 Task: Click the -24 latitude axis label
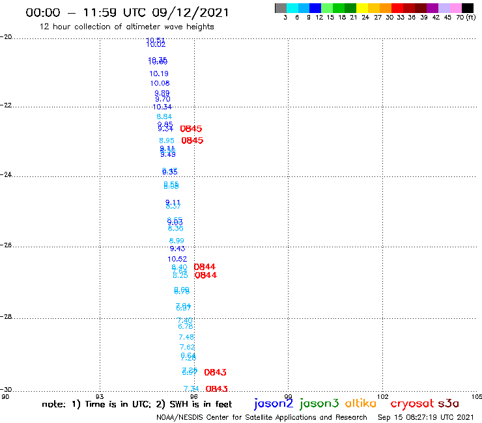tap(6, 174)
